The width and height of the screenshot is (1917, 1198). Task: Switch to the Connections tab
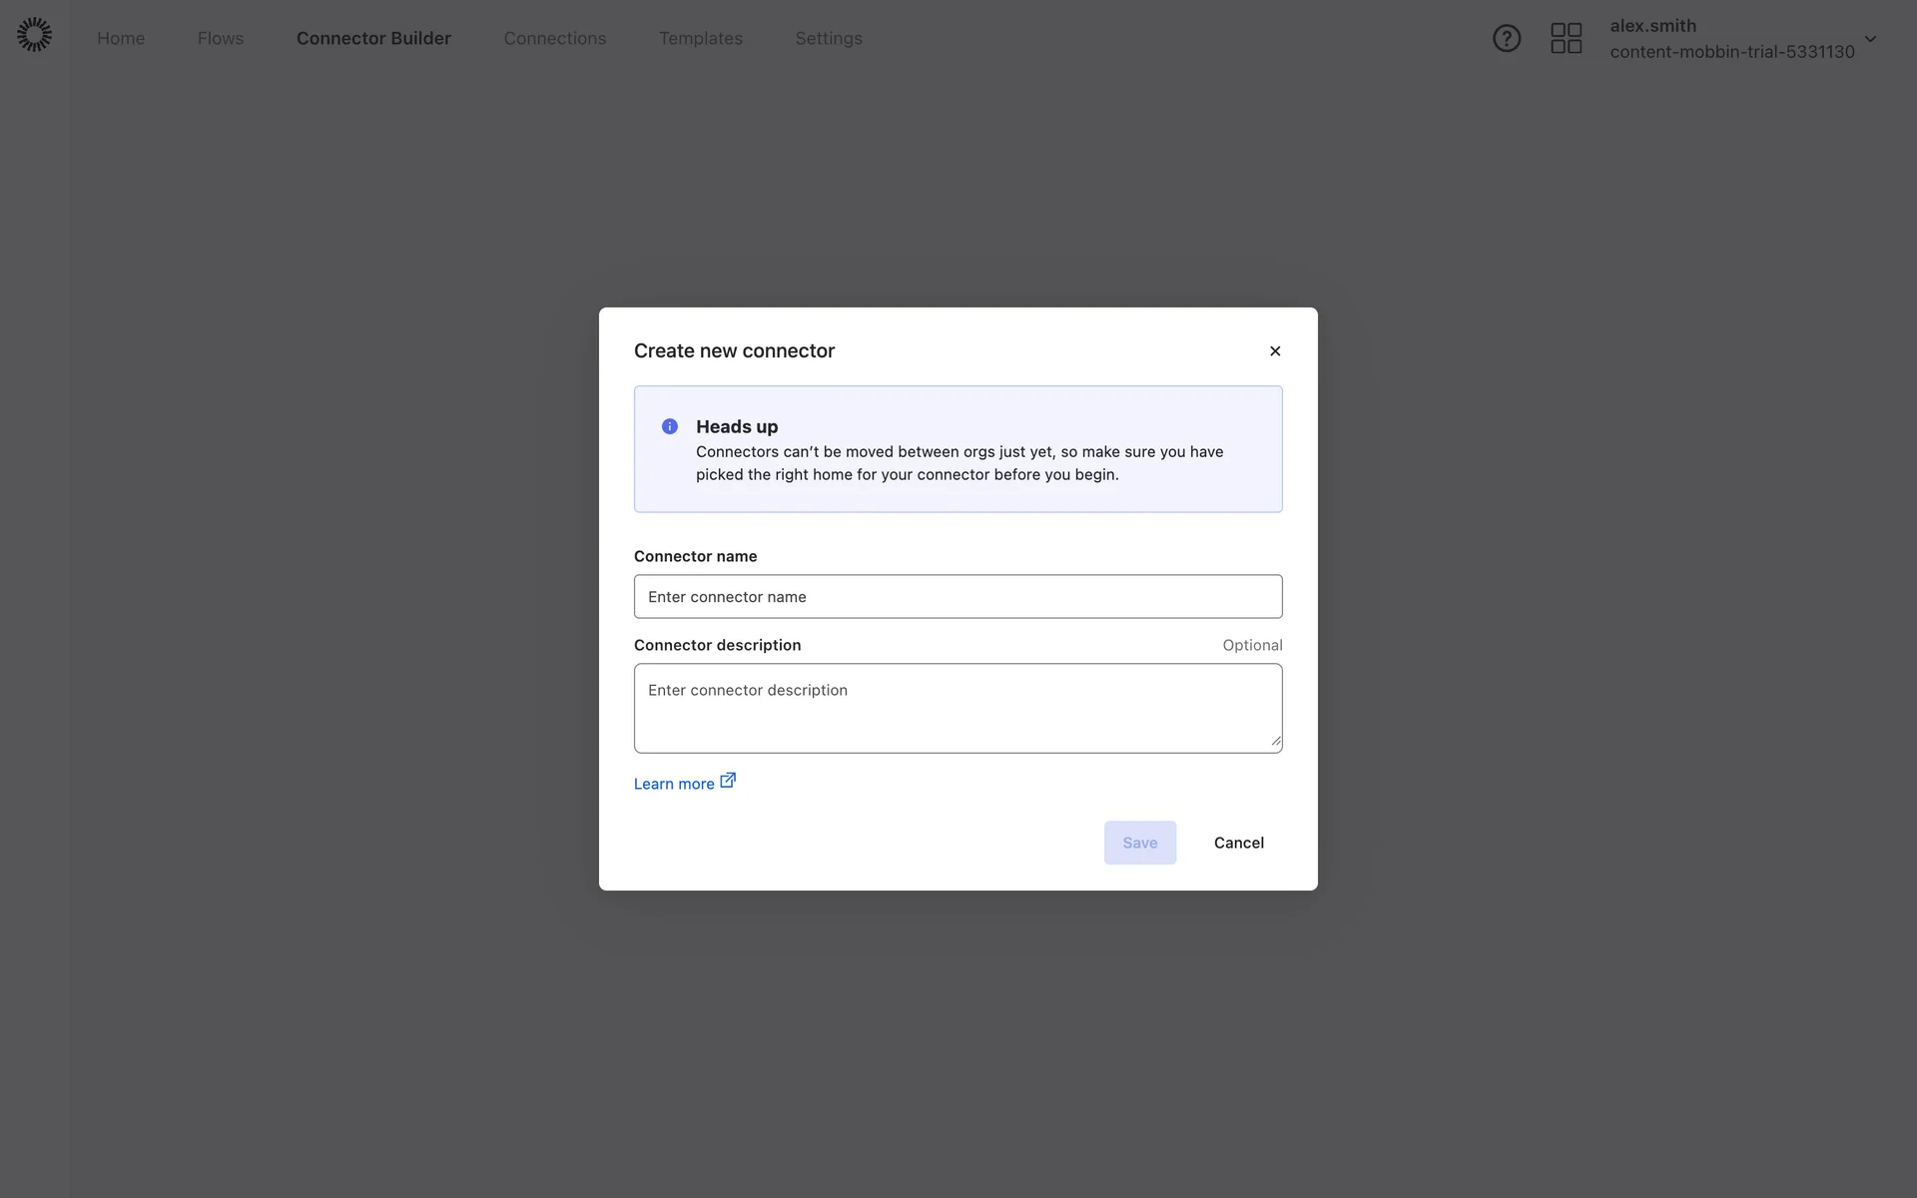pyautogui.click(x=554, y=38)
